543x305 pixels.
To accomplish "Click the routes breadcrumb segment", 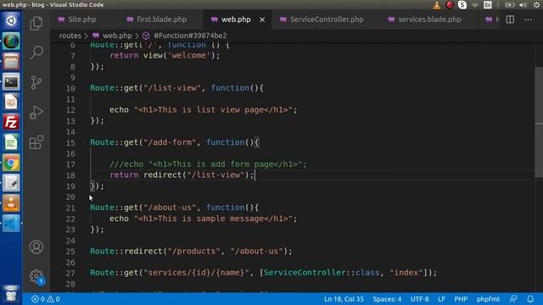I will coord(70,36).
